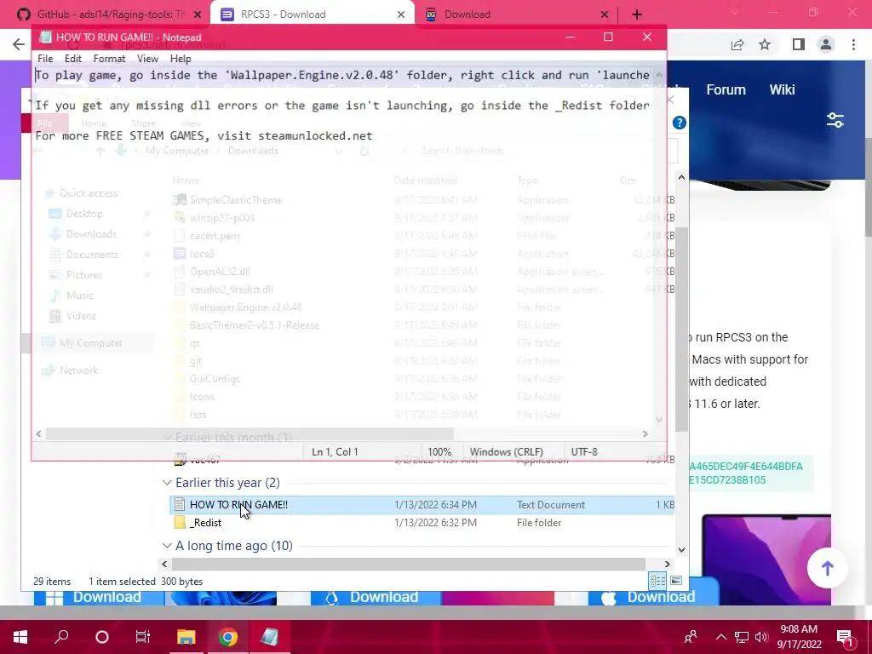Open File Explorer from taskbar

coord(186,637)
